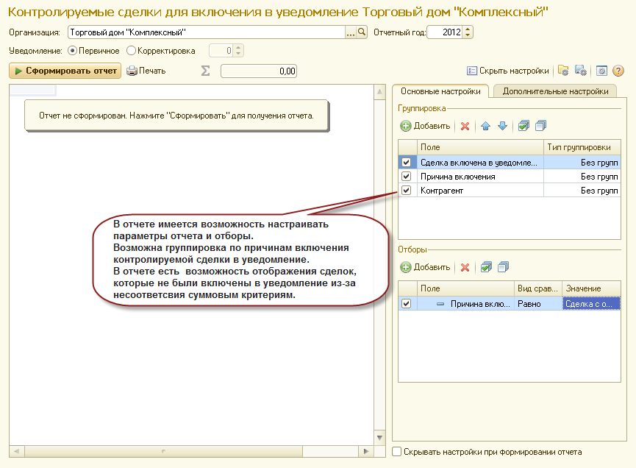Increase the Отчетный год value

click(x=468, y=29)
